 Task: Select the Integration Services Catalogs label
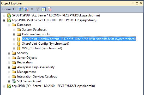tap(37, 76)
